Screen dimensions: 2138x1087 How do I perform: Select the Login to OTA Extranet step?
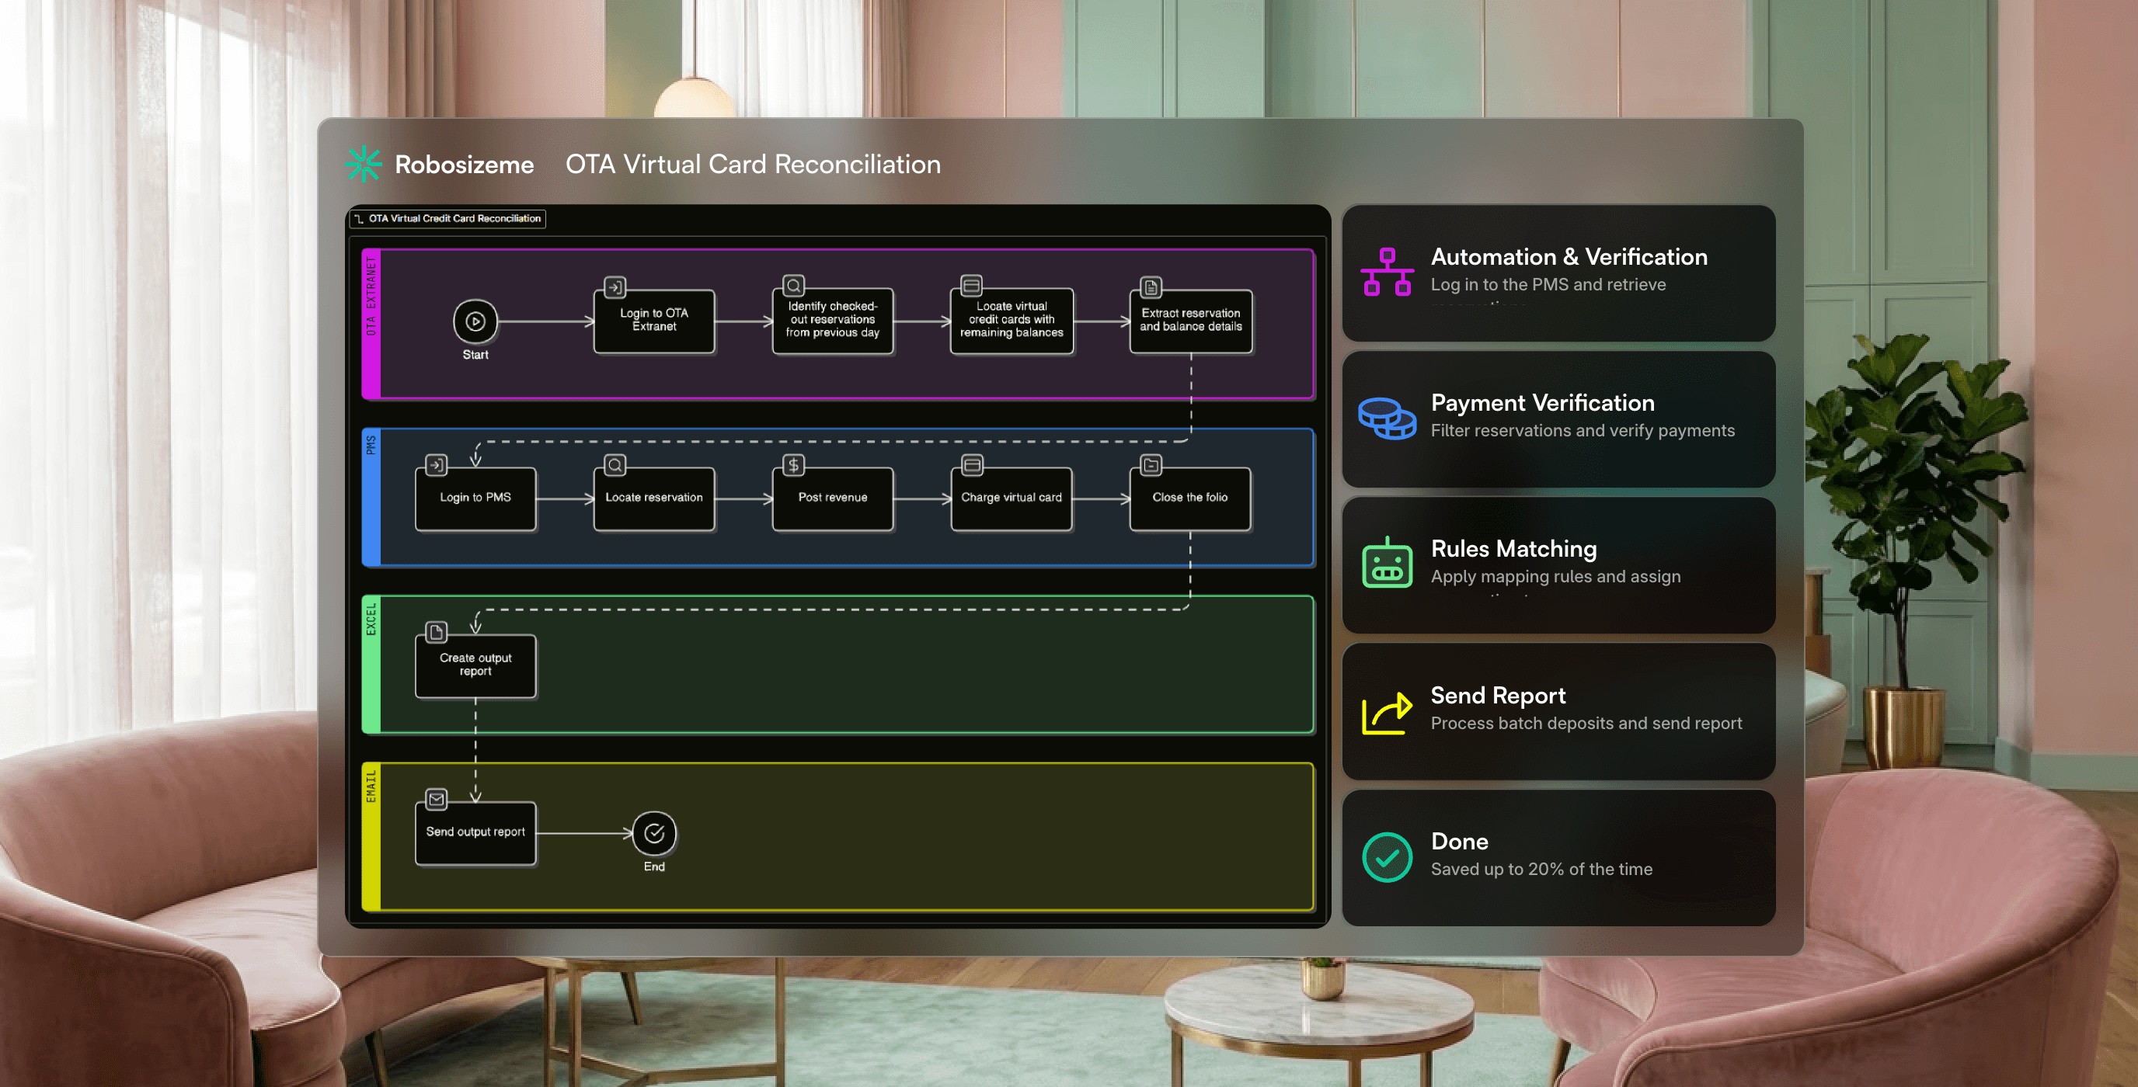(x=654, y=321)
